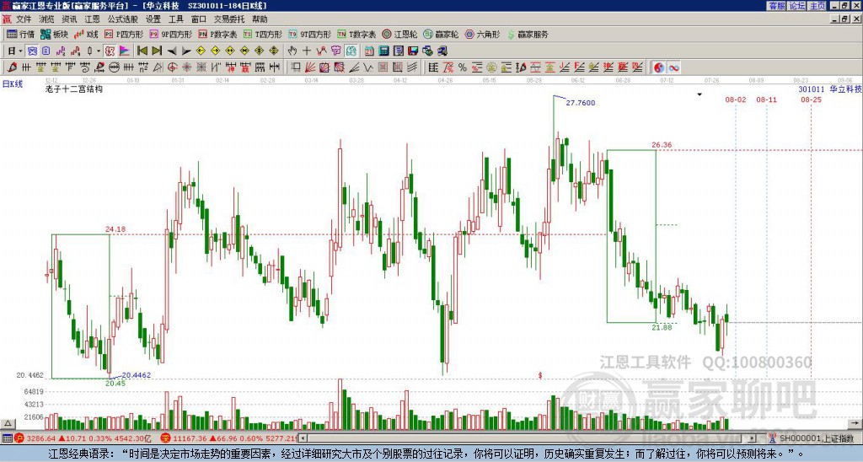Image resolution: width=863 pixels, height=462 pixels.
Task: Open the T数字表 tool
Action: click(x=356, y=34)
